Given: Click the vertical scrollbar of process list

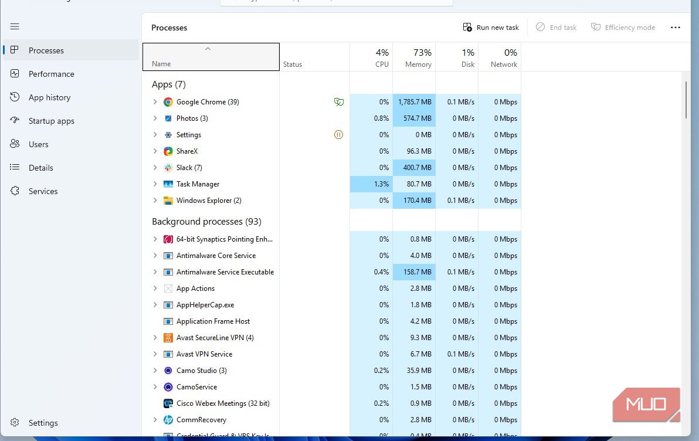Looking at the screenshot, I should pos(687,100).
